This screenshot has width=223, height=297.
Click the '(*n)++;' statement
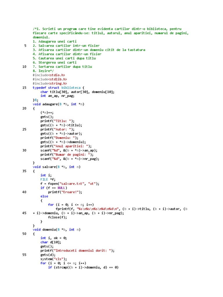[x=47, y=113]
